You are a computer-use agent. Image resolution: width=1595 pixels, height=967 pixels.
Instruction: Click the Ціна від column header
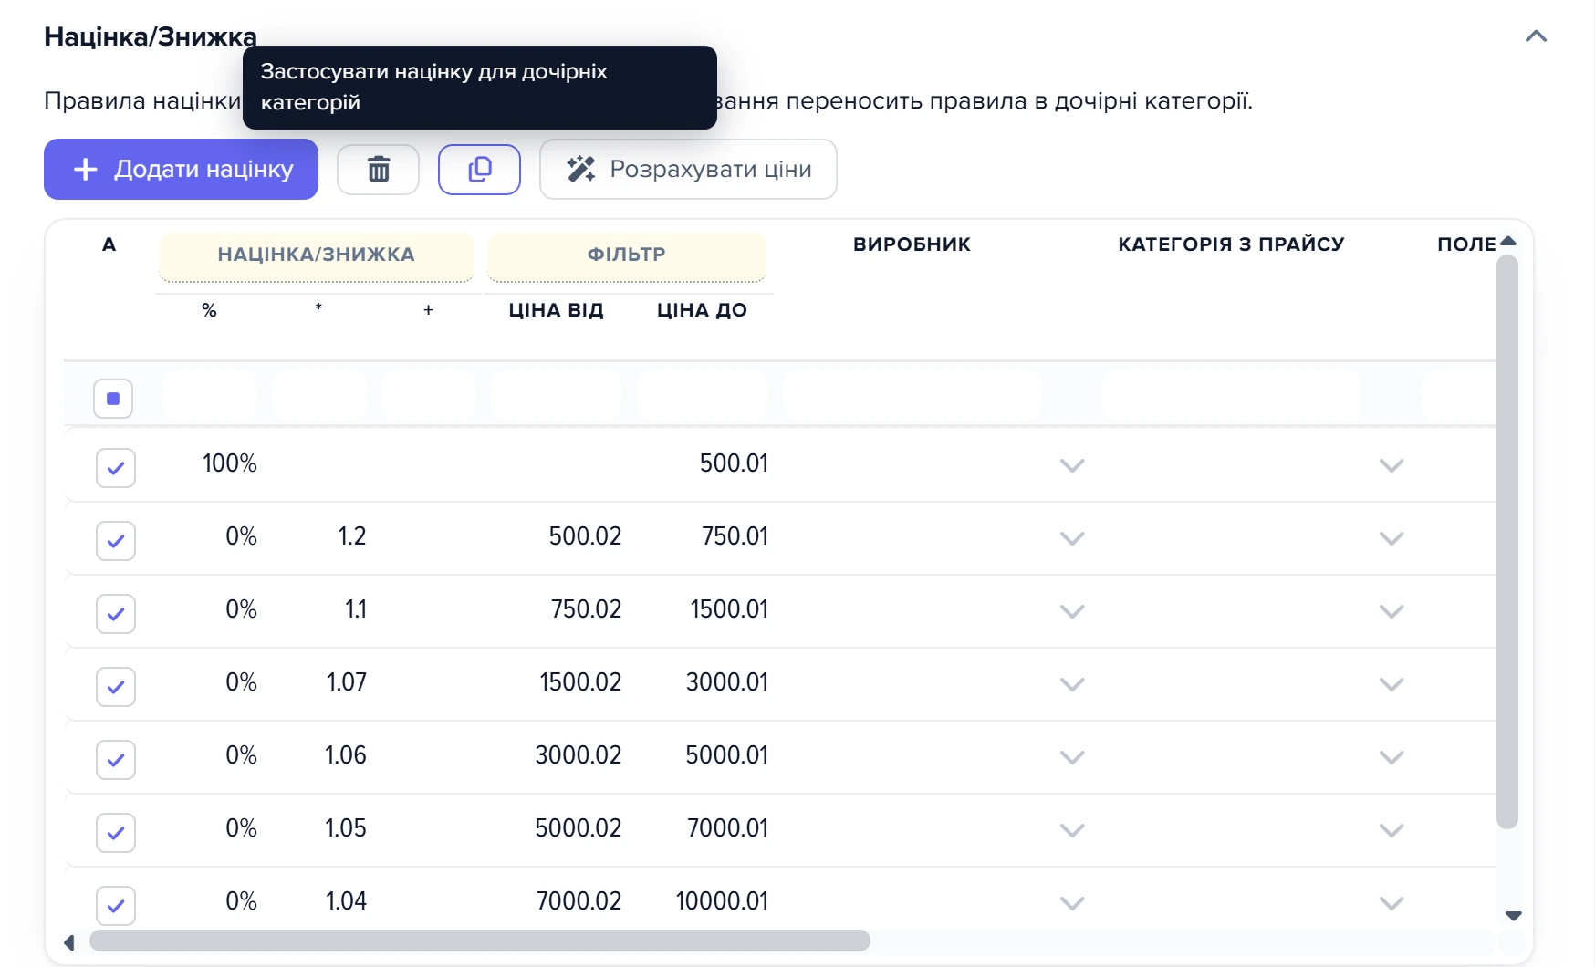[x=557, y=310]
